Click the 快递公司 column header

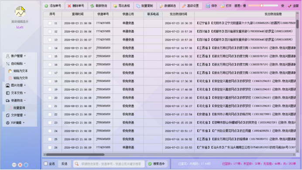[x=128, y=14]
